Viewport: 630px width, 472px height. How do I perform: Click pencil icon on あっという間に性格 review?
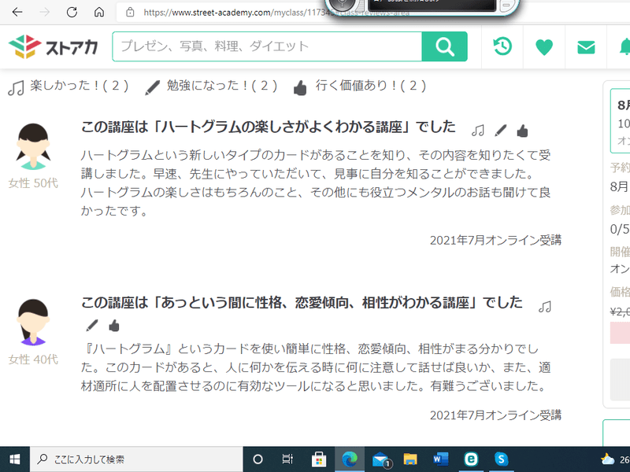coord(92,325)
